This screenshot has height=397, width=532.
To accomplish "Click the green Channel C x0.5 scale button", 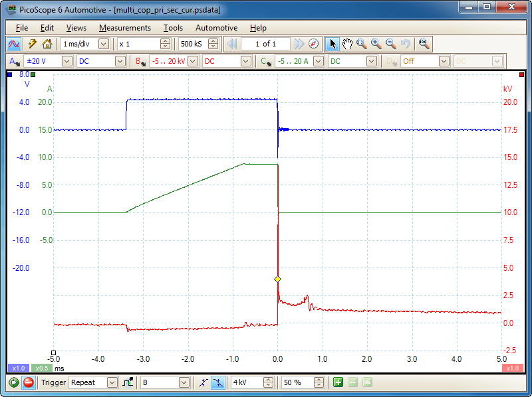I will 42,368.
